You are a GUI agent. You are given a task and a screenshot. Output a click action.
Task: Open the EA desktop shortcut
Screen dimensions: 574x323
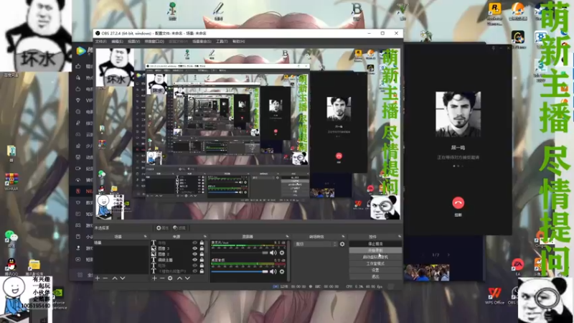click(517, 266)
